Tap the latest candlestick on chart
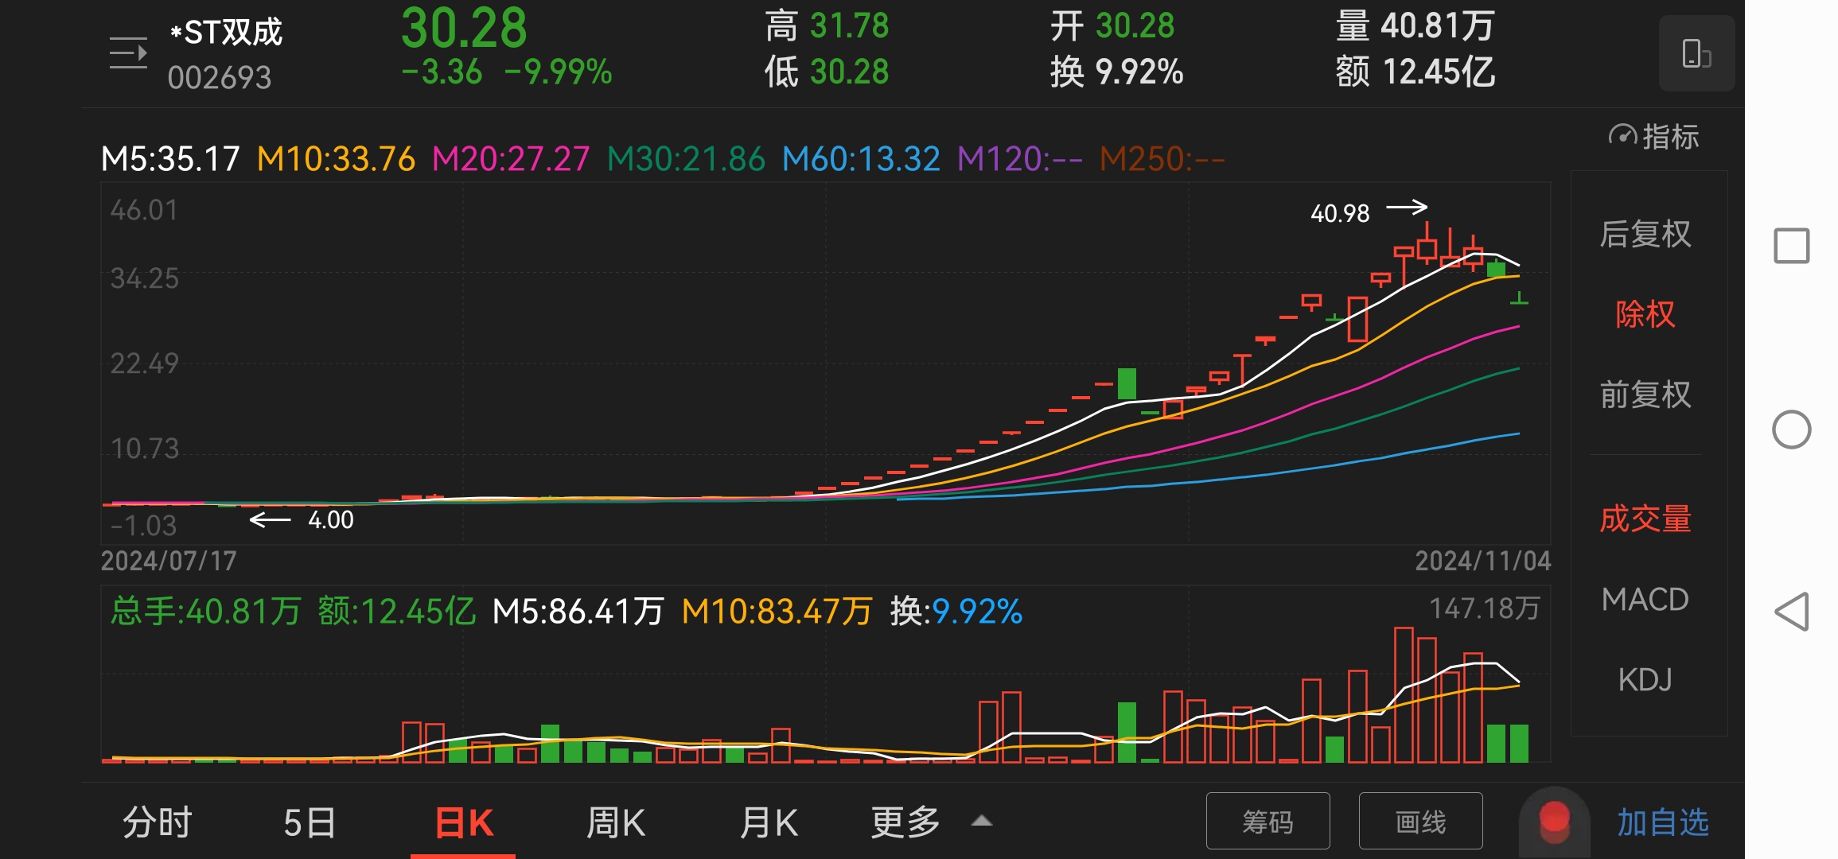This screenshot has width=1838, height=859. (1519, 300)
